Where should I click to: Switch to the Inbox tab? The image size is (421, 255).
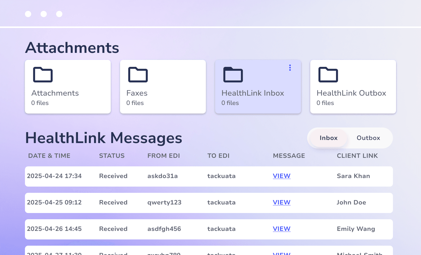pyautogui.click(x=328, y=138)
